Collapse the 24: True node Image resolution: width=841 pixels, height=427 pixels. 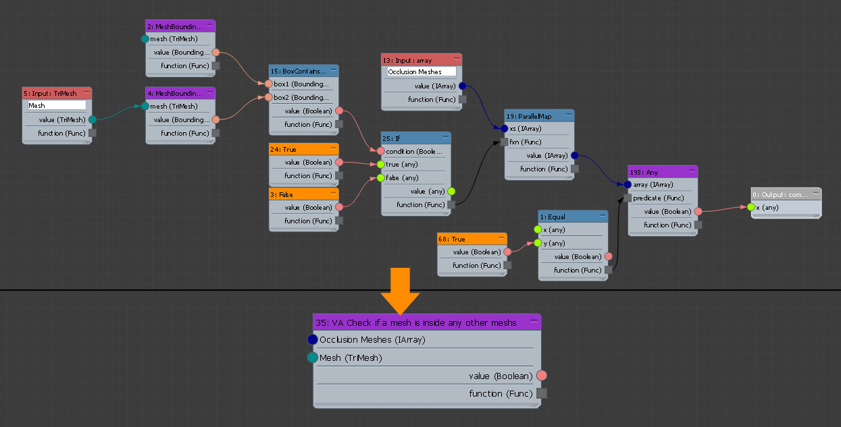pyautogui.click(x=334, y=148)
